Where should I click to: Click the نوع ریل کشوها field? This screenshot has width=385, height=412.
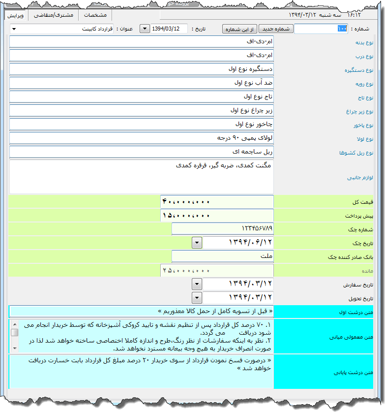pyautogui.click(x=142, y=152)
